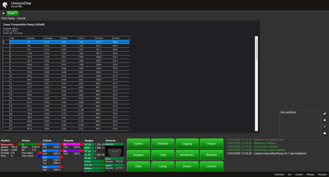Open the RHEED camera thumbnail
Viewport: 329px width, 177px height.
[114, 151]
